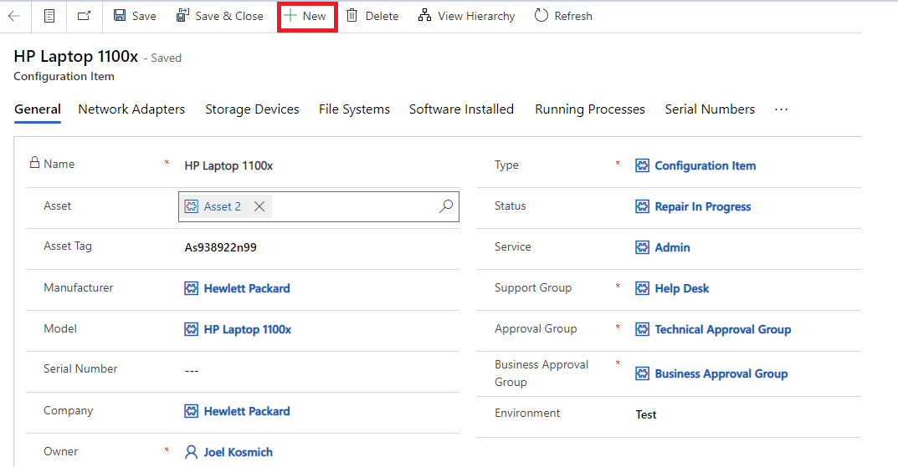Click the plus icon for New
898x467 pixels.
[290, 15]
